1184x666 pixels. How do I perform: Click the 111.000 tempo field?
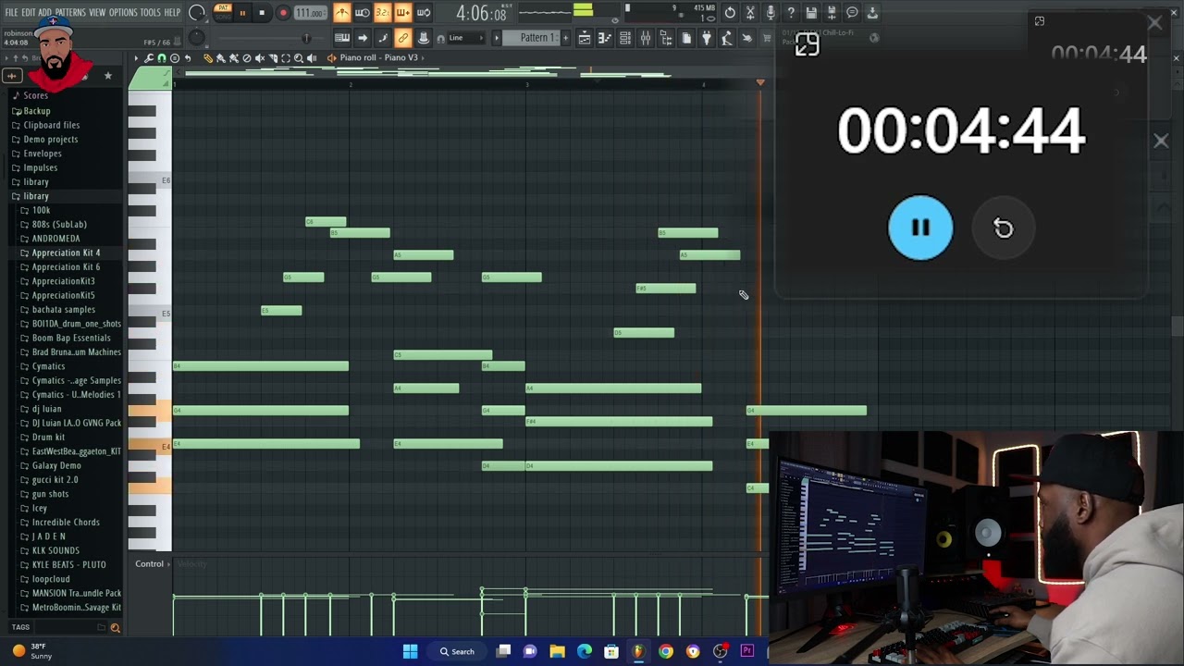point(310,13)
